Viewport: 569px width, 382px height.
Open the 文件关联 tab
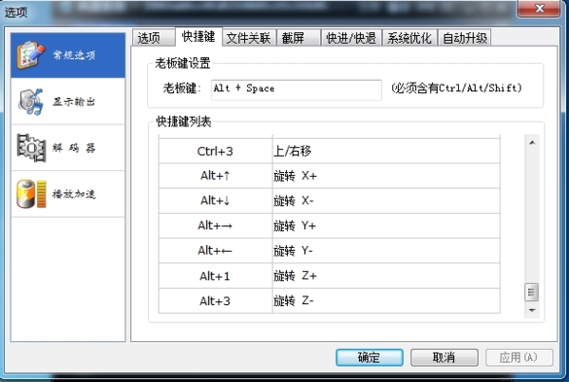(249, 38)
